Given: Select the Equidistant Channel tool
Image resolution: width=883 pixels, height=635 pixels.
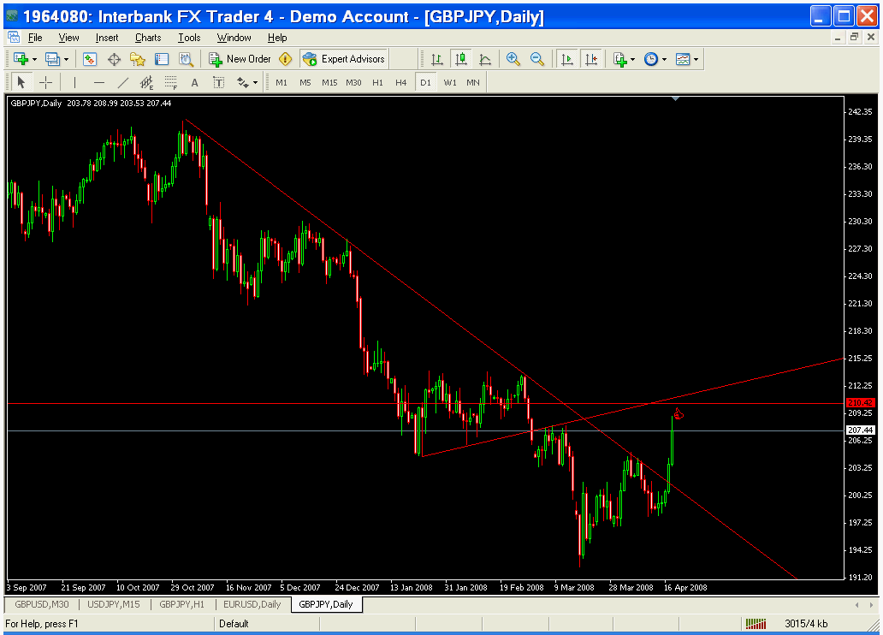Looking at the screenshot, I should [x=147, y=83].
